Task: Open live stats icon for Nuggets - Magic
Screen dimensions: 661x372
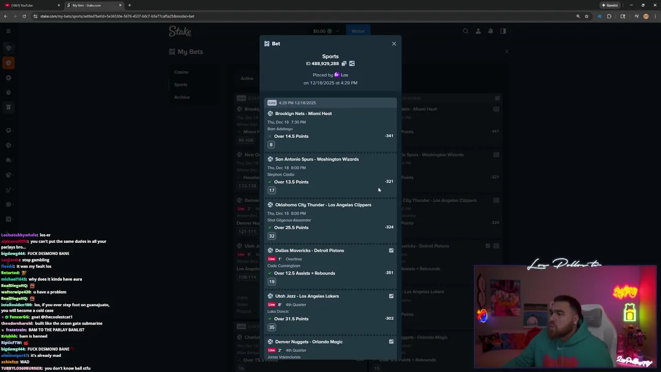Action: pos(391,342)
